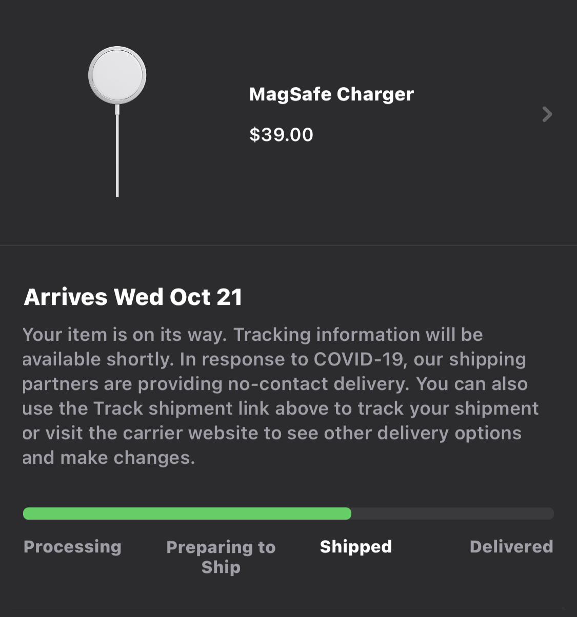Select the Delivered status stage
The width and height of the screenshot is (577, 617).
(x=511, y=547)
